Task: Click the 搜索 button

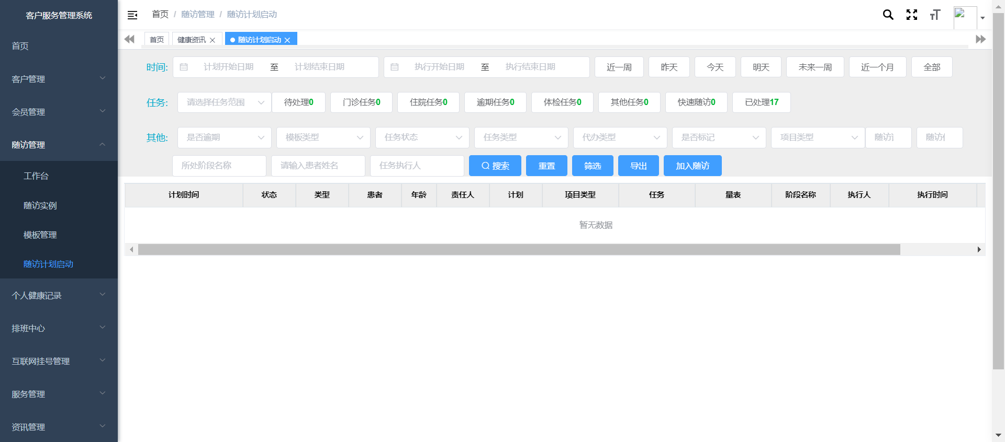Action: (495, 166)
